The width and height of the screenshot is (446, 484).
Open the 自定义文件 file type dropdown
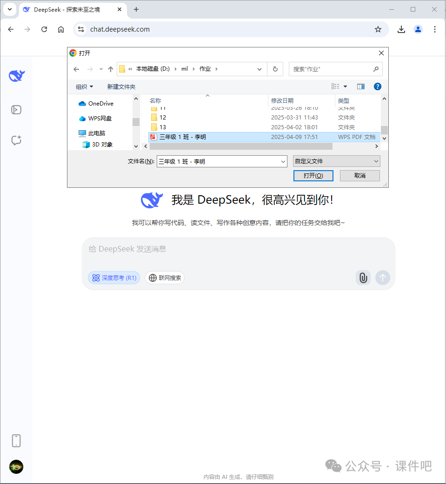(336, 161)
